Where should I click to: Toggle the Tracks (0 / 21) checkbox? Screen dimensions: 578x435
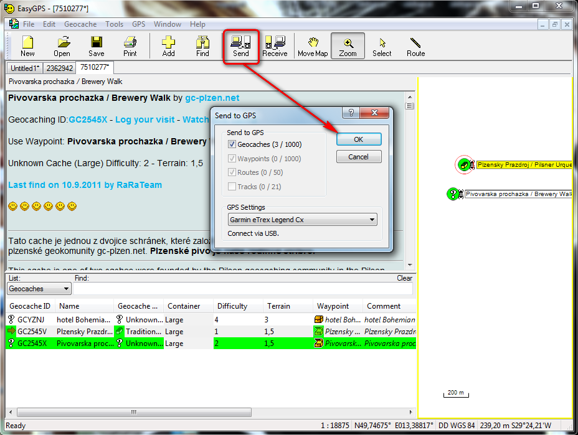coord(232,186)
